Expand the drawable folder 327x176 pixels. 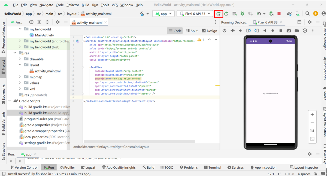(20, 59)
